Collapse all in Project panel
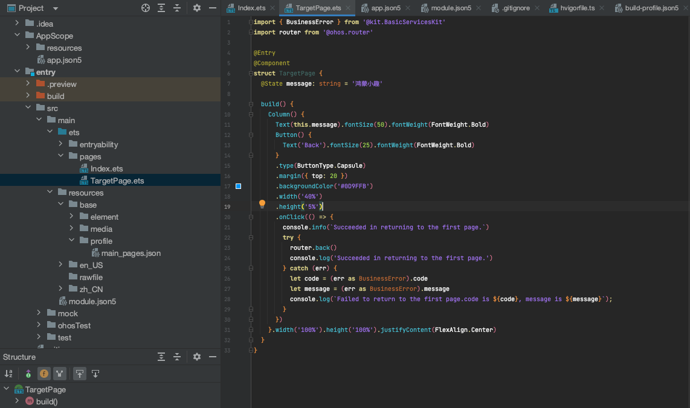Screen dimensions: 690x408 (177, 8)
